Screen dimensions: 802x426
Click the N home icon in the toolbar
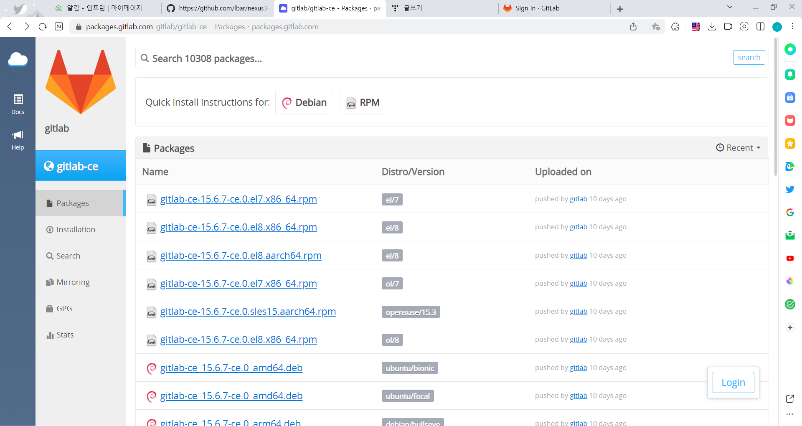59,27
